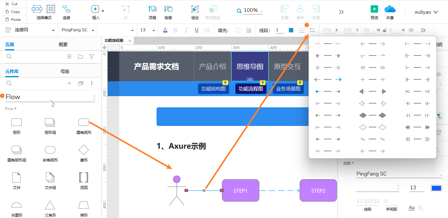The height and width of the screenshot is (218, 448).
Task: Click the blue line color swatch
Action: (x=291, y=30)
